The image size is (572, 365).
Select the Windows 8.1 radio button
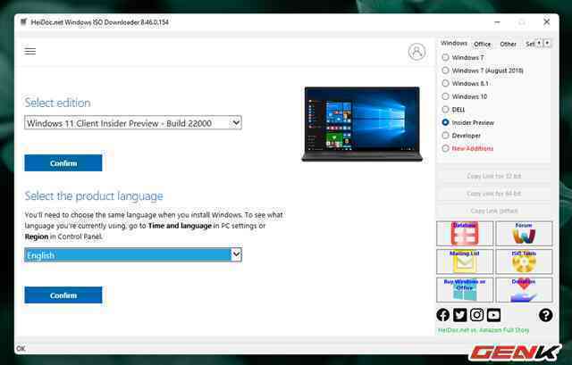point(445,83)
